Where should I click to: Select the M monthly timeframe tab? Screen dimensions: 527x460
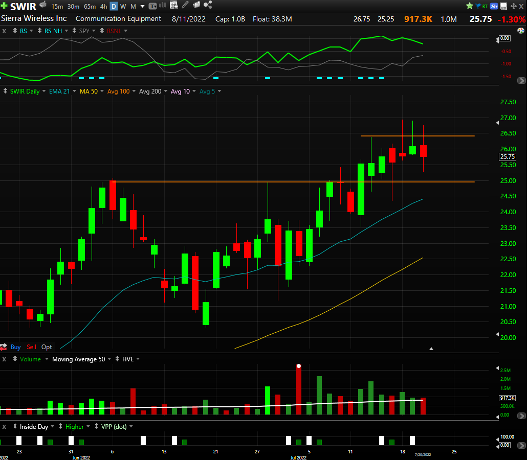[x=133, y=6]
